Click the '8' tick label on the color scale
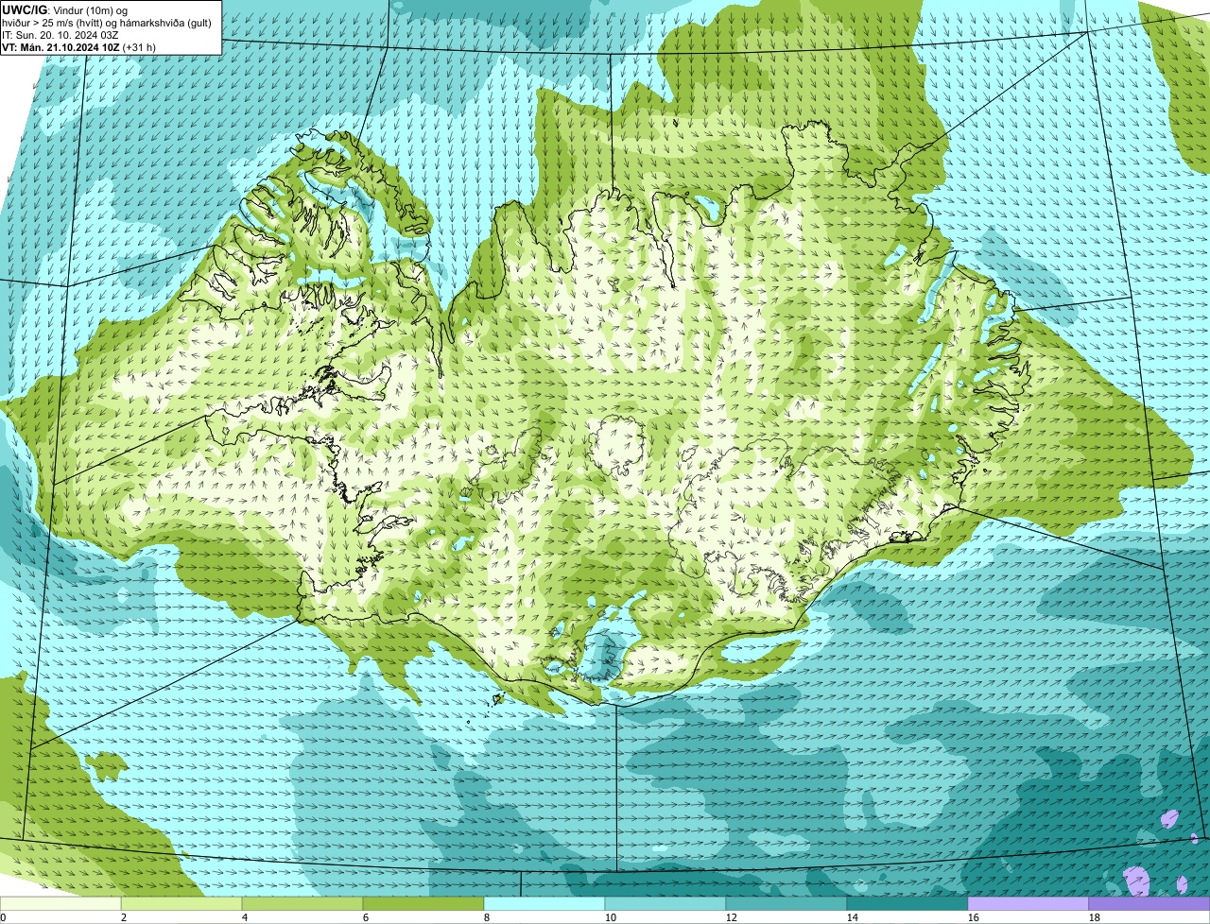 click(487, 917)
